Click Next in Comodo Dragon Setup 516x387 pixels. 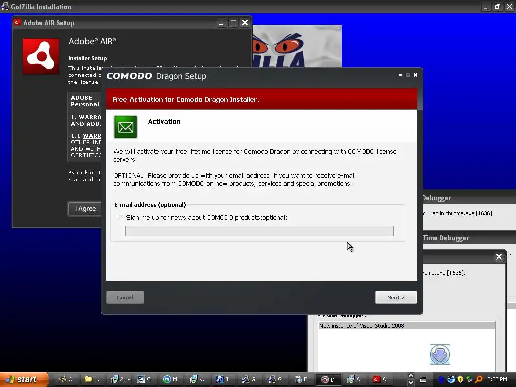(x=396, y=297)
